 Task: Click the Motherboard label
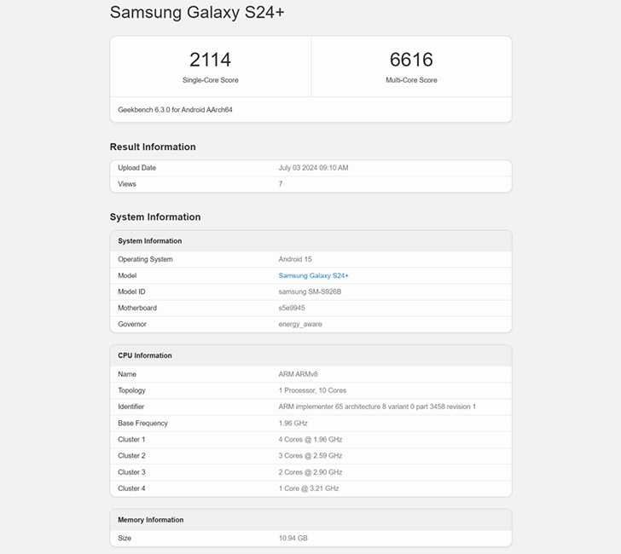(x=137, y=308)
